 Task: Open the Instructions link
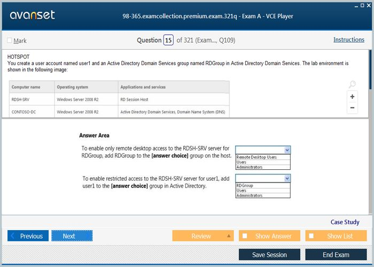[349, 40]
